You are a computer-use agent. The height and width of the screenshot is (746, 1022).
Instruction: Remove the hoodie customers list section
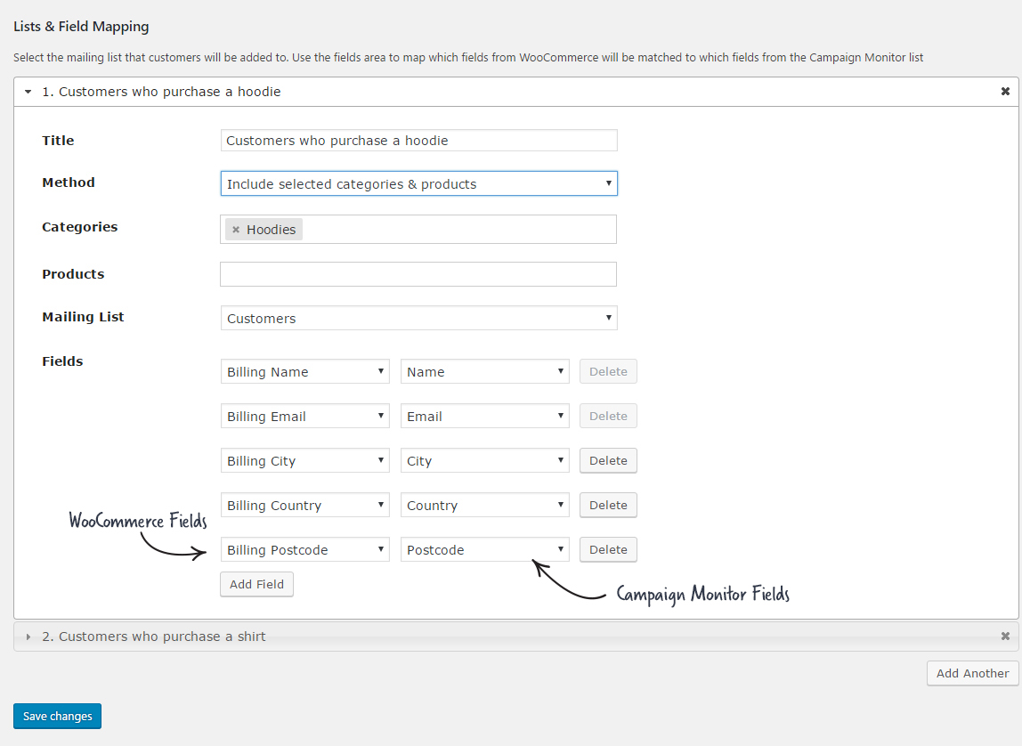1005,92
